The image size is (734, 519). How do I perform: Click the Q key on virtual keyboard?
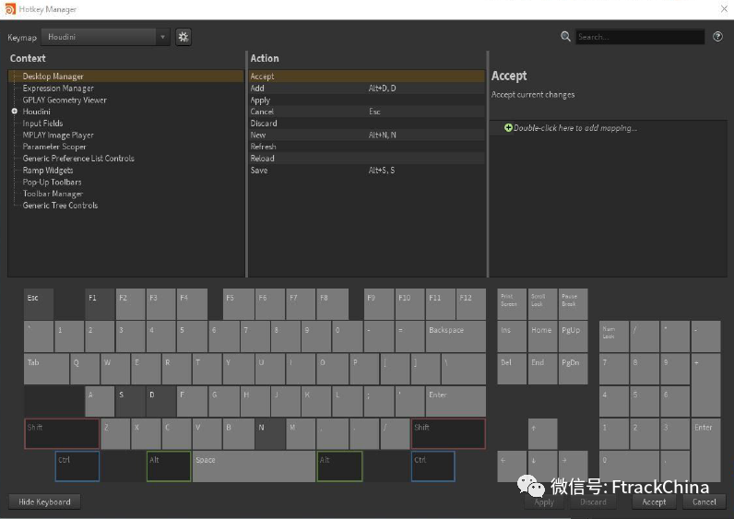[85, 369]
